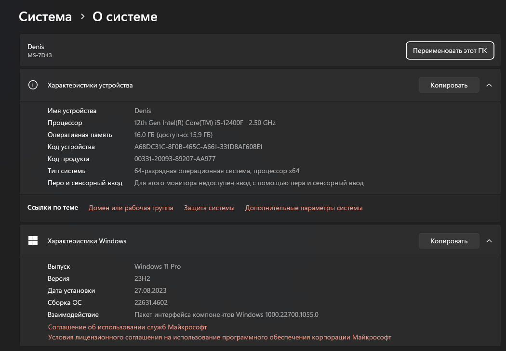The image size is (506, 351).
Task: Click the Windows logo icon beside Характеристики Windows
Action: (33, 240)
